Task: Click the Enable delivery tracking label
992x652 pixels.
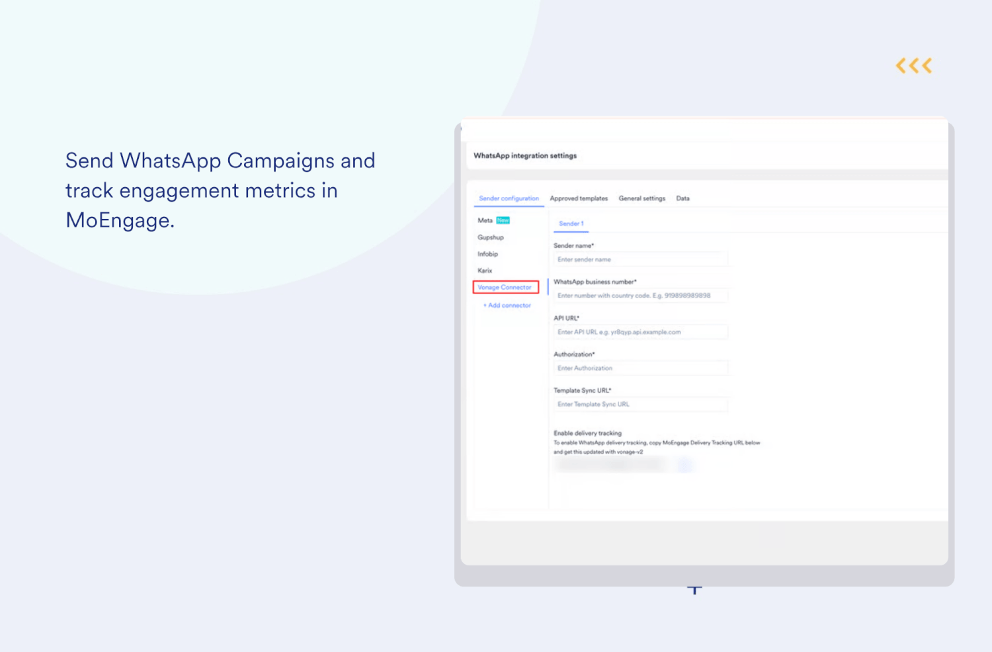Action: click(587, 433)
